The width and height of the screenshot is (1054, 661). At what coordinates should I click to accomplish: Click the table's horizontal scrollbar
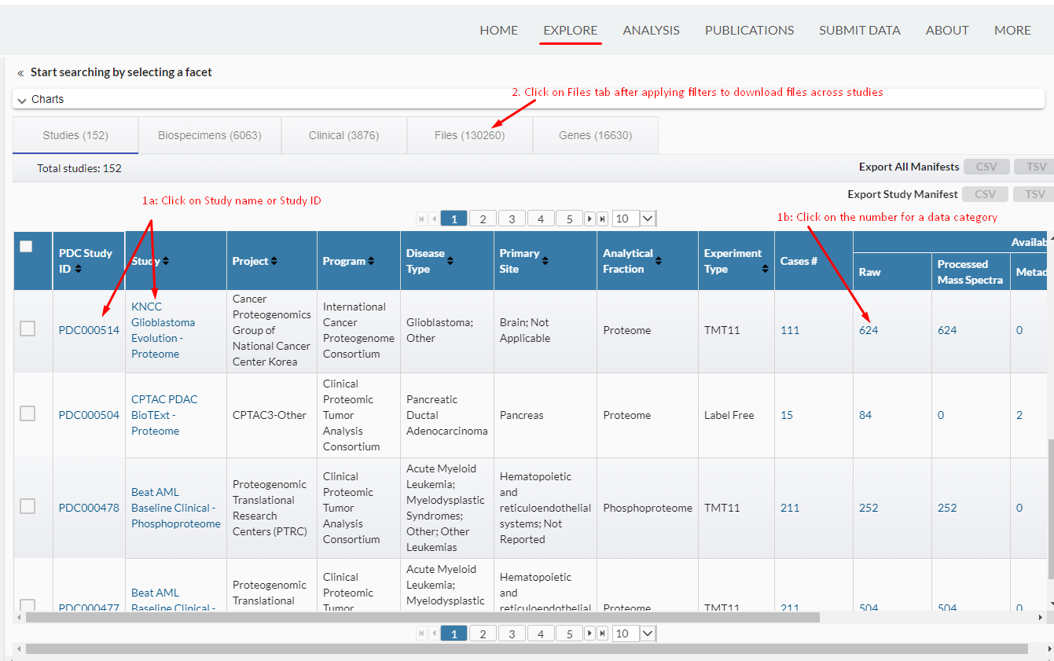422,618
